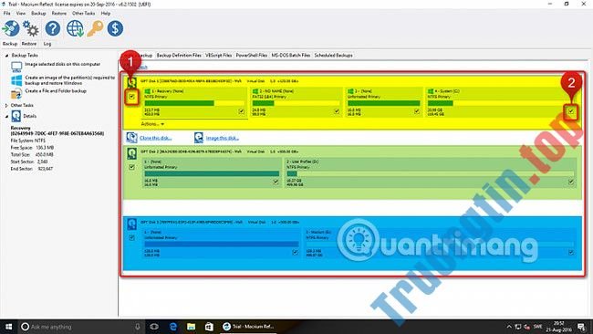Select the GPT Disk 3 drive icon

[131, 224]
